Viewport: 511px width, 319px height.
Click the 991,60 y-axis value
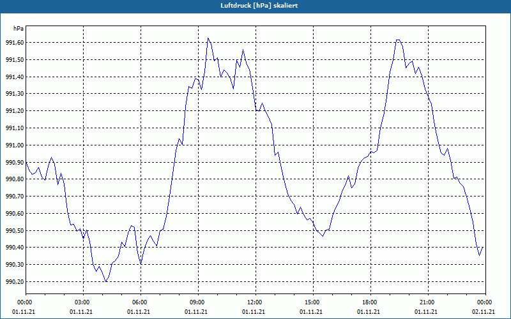(15, 43)
